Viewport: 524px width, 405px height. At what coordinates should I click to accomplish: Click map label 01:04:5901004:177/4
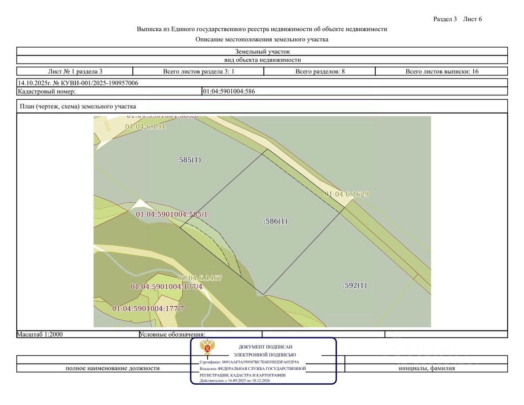[x=166, y=287]
